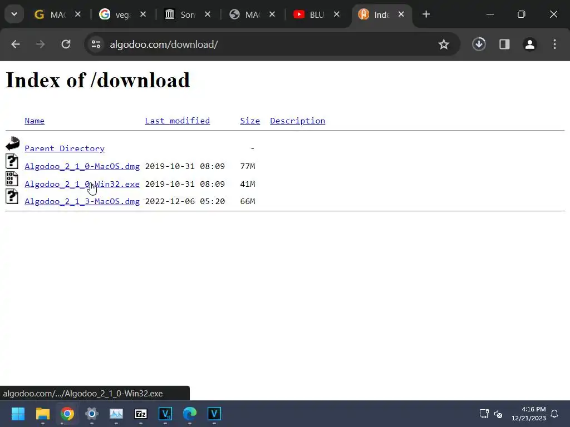The height and width of the screenshot is (427, 570).
Task: Click the 'Index of /download' heading
Action: [x=98, y=80]
